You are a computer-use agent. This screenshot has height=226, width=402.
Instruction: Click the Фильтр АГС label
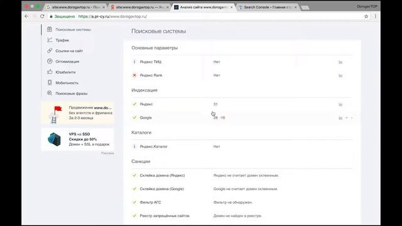click(150, 202)
